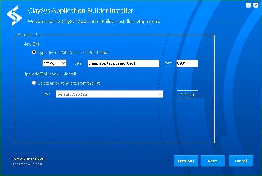
Task: Click the Port input field showing 8901
Action: (187, 64)
